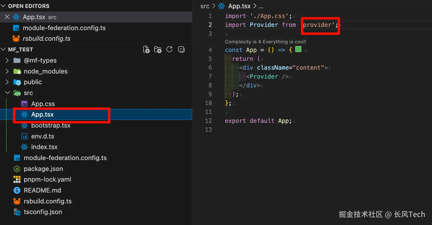The width and height of the screenshot is (432, 225).
Task: Select the public folder
Action: [96, 82]
